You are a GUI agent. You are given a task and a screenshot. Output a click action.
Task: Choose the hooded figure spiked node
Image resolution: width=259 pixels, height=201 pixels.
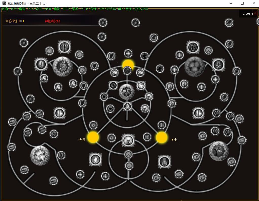click(193, 47)
